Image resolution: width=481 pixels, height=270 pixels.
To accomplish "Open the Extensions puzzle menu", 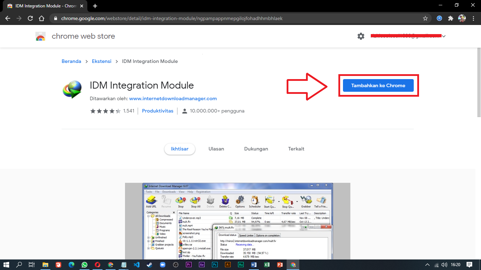I will pos(450,18).
